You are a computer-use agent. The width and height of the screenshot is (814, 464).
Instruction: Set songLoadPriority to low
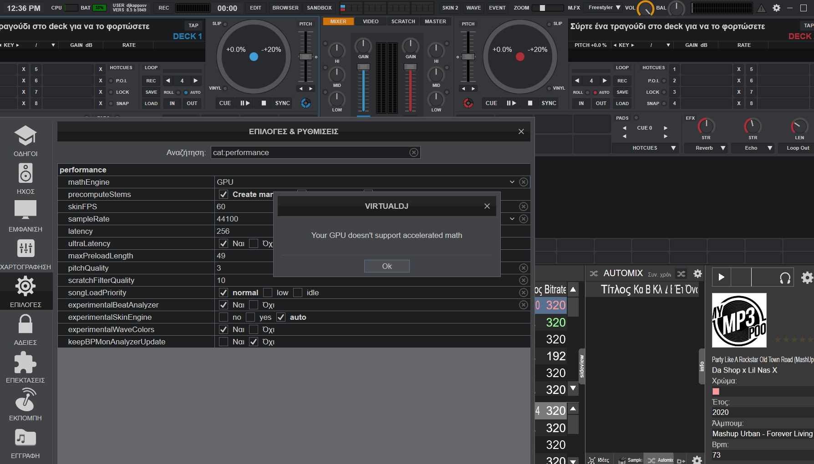(268, 293)
